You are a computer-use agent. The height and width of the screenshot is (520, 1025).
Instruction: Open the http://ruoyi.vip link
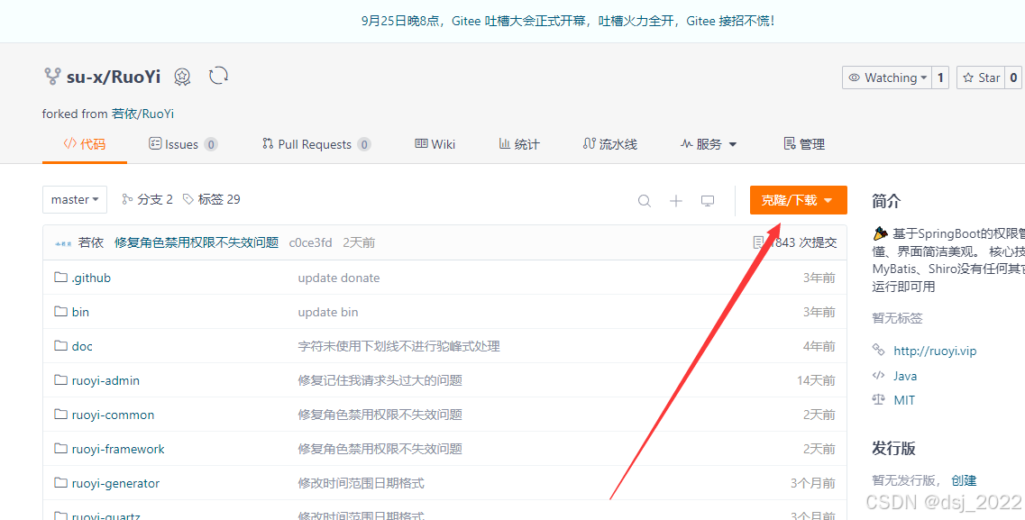pos(935,351)
